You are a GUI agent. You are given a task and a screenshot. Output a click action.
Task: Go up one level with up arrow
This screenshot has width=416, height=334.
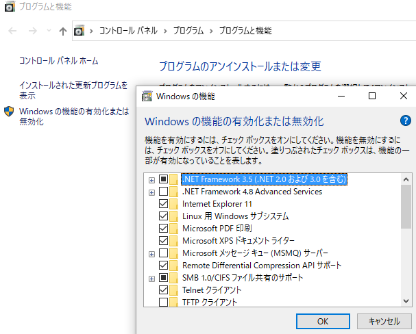click(x=63, y=31)
